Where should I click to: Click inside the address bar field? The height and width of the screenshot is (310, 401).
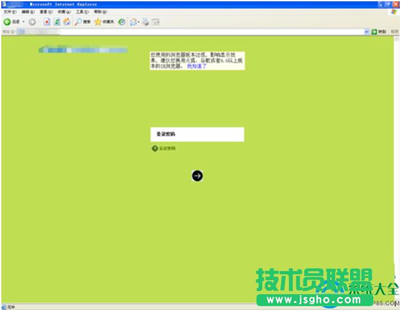[x=191, y=32]
